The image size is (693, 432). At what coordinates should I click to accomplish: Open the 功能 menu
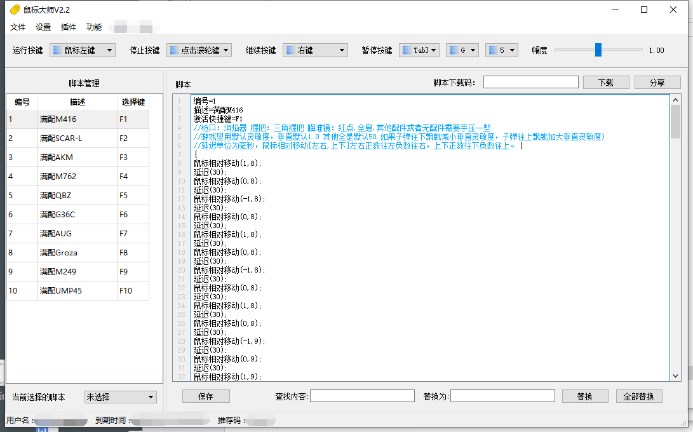pos(94,27)
